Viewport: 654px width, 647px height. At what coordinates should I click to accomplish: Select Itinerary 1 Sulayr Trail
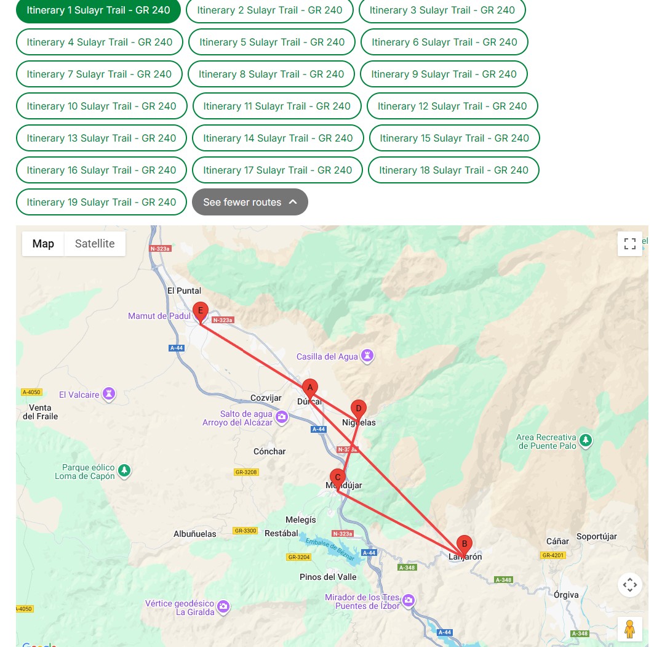pos(98,10)
